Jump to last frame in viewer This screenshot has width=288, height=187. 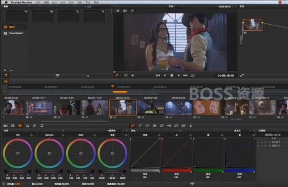(x=185, y=75)
